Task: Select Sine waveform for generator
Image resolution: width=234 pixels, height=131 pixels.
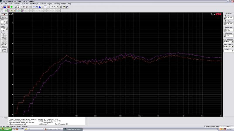Action: pos(4,35)
